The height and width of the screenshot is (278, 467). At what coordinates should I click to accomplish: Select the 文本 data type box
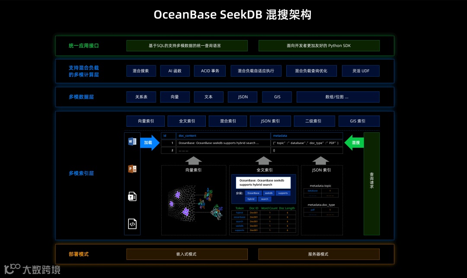coord(209,97)
